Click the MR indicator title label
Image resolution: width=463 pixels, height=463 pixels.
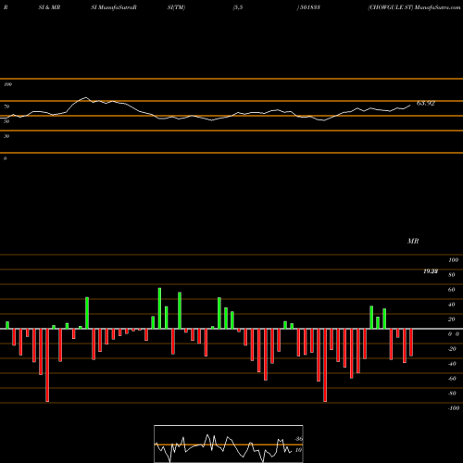(x=413, y=241)
